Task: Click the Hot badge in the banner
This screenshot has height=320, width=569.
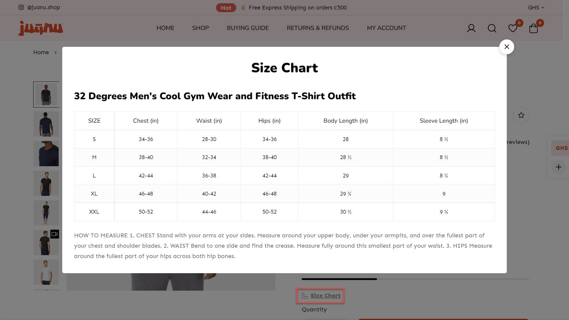Action: pyautogui.click(x=226, y=8)
